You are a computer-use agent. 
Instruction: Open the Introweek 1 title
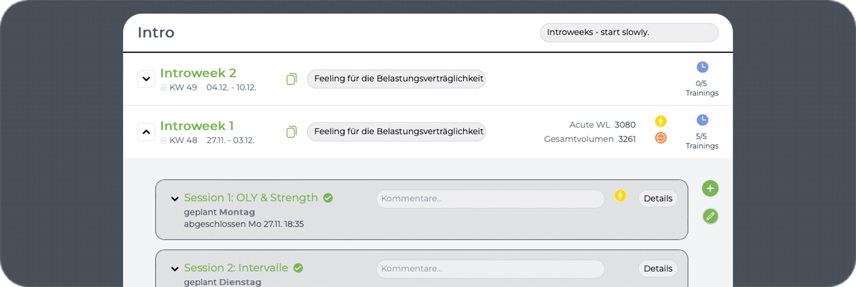[x=197, y=126]
